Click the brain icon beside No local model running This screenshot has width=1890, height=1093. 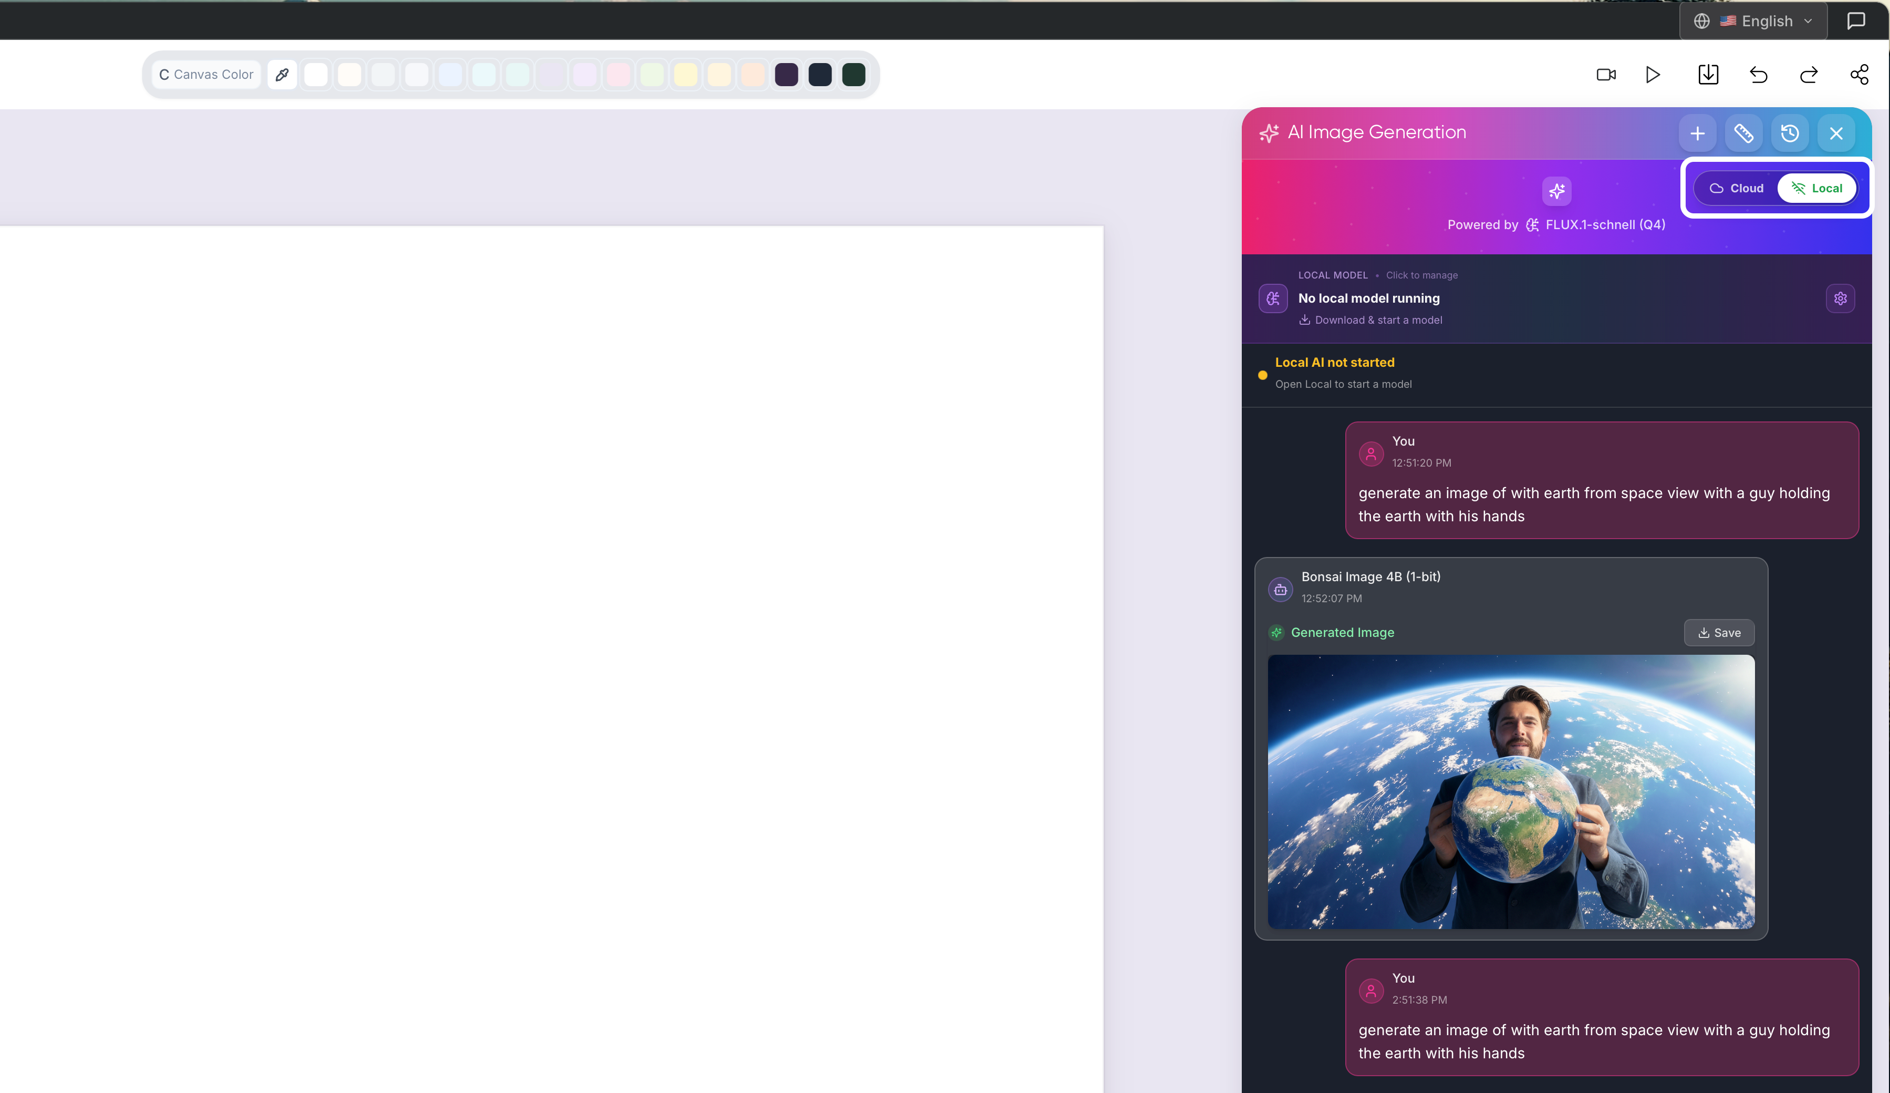click(1273, 298)
